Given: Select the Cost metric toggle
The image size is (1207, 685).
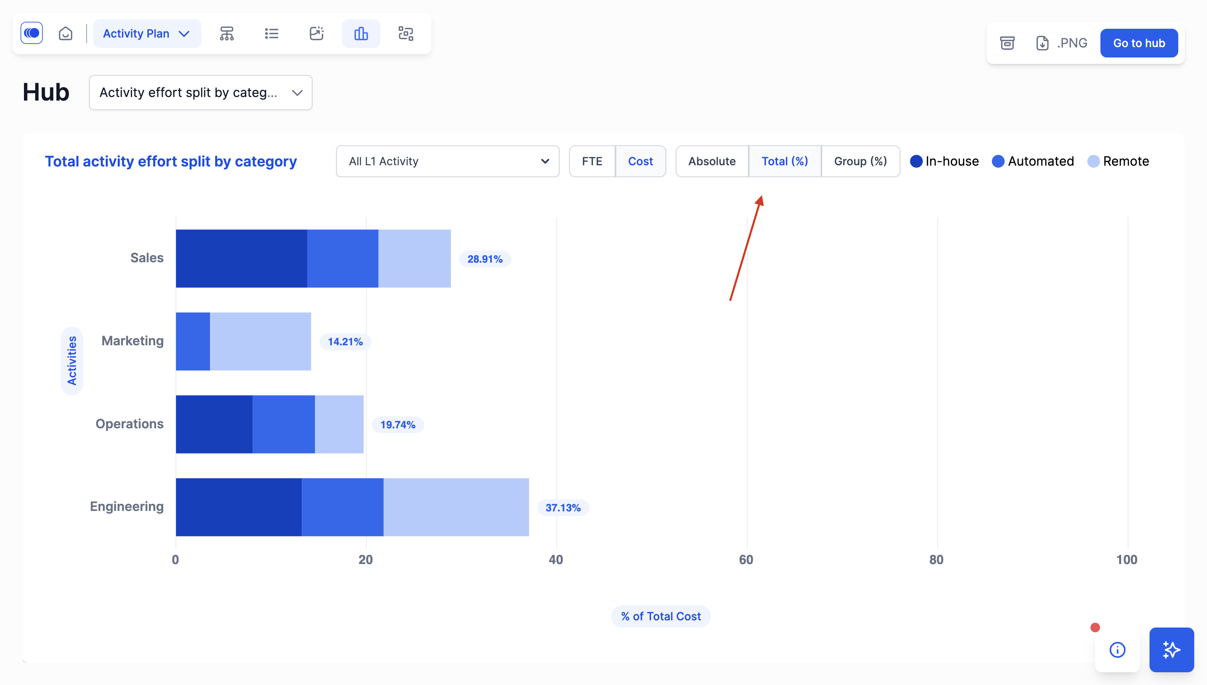Looking at the screenshot, I should pyautogui.click(x=640, y=161).
